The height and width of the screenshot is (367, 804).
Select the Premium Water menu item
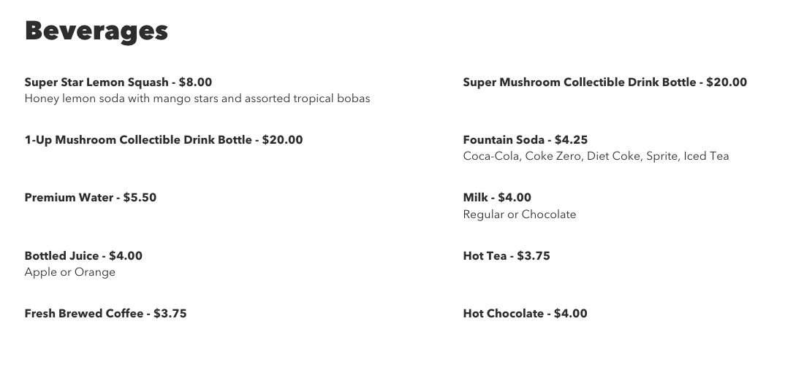point(69,198)
